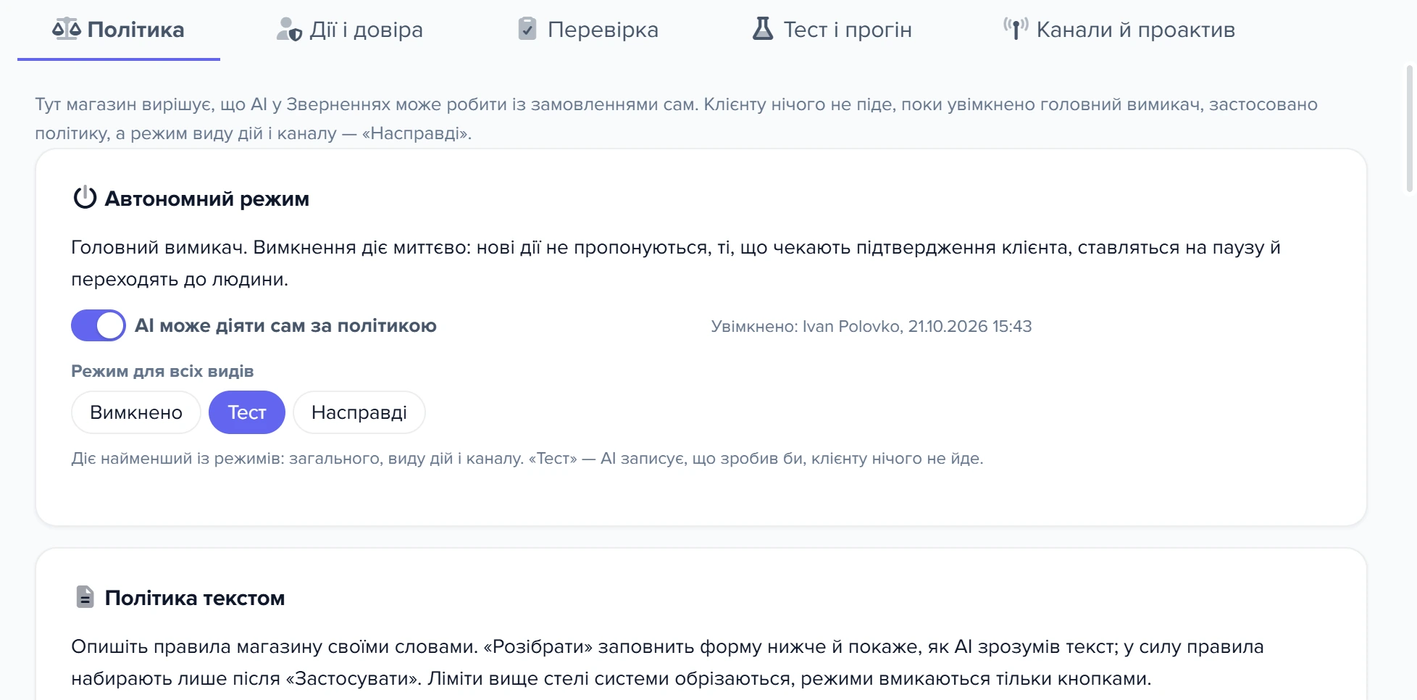The width and height of the screenshot is (1417, 700).
Task: Click the Режим для всіх видів label
Action: tap(162, 371)
